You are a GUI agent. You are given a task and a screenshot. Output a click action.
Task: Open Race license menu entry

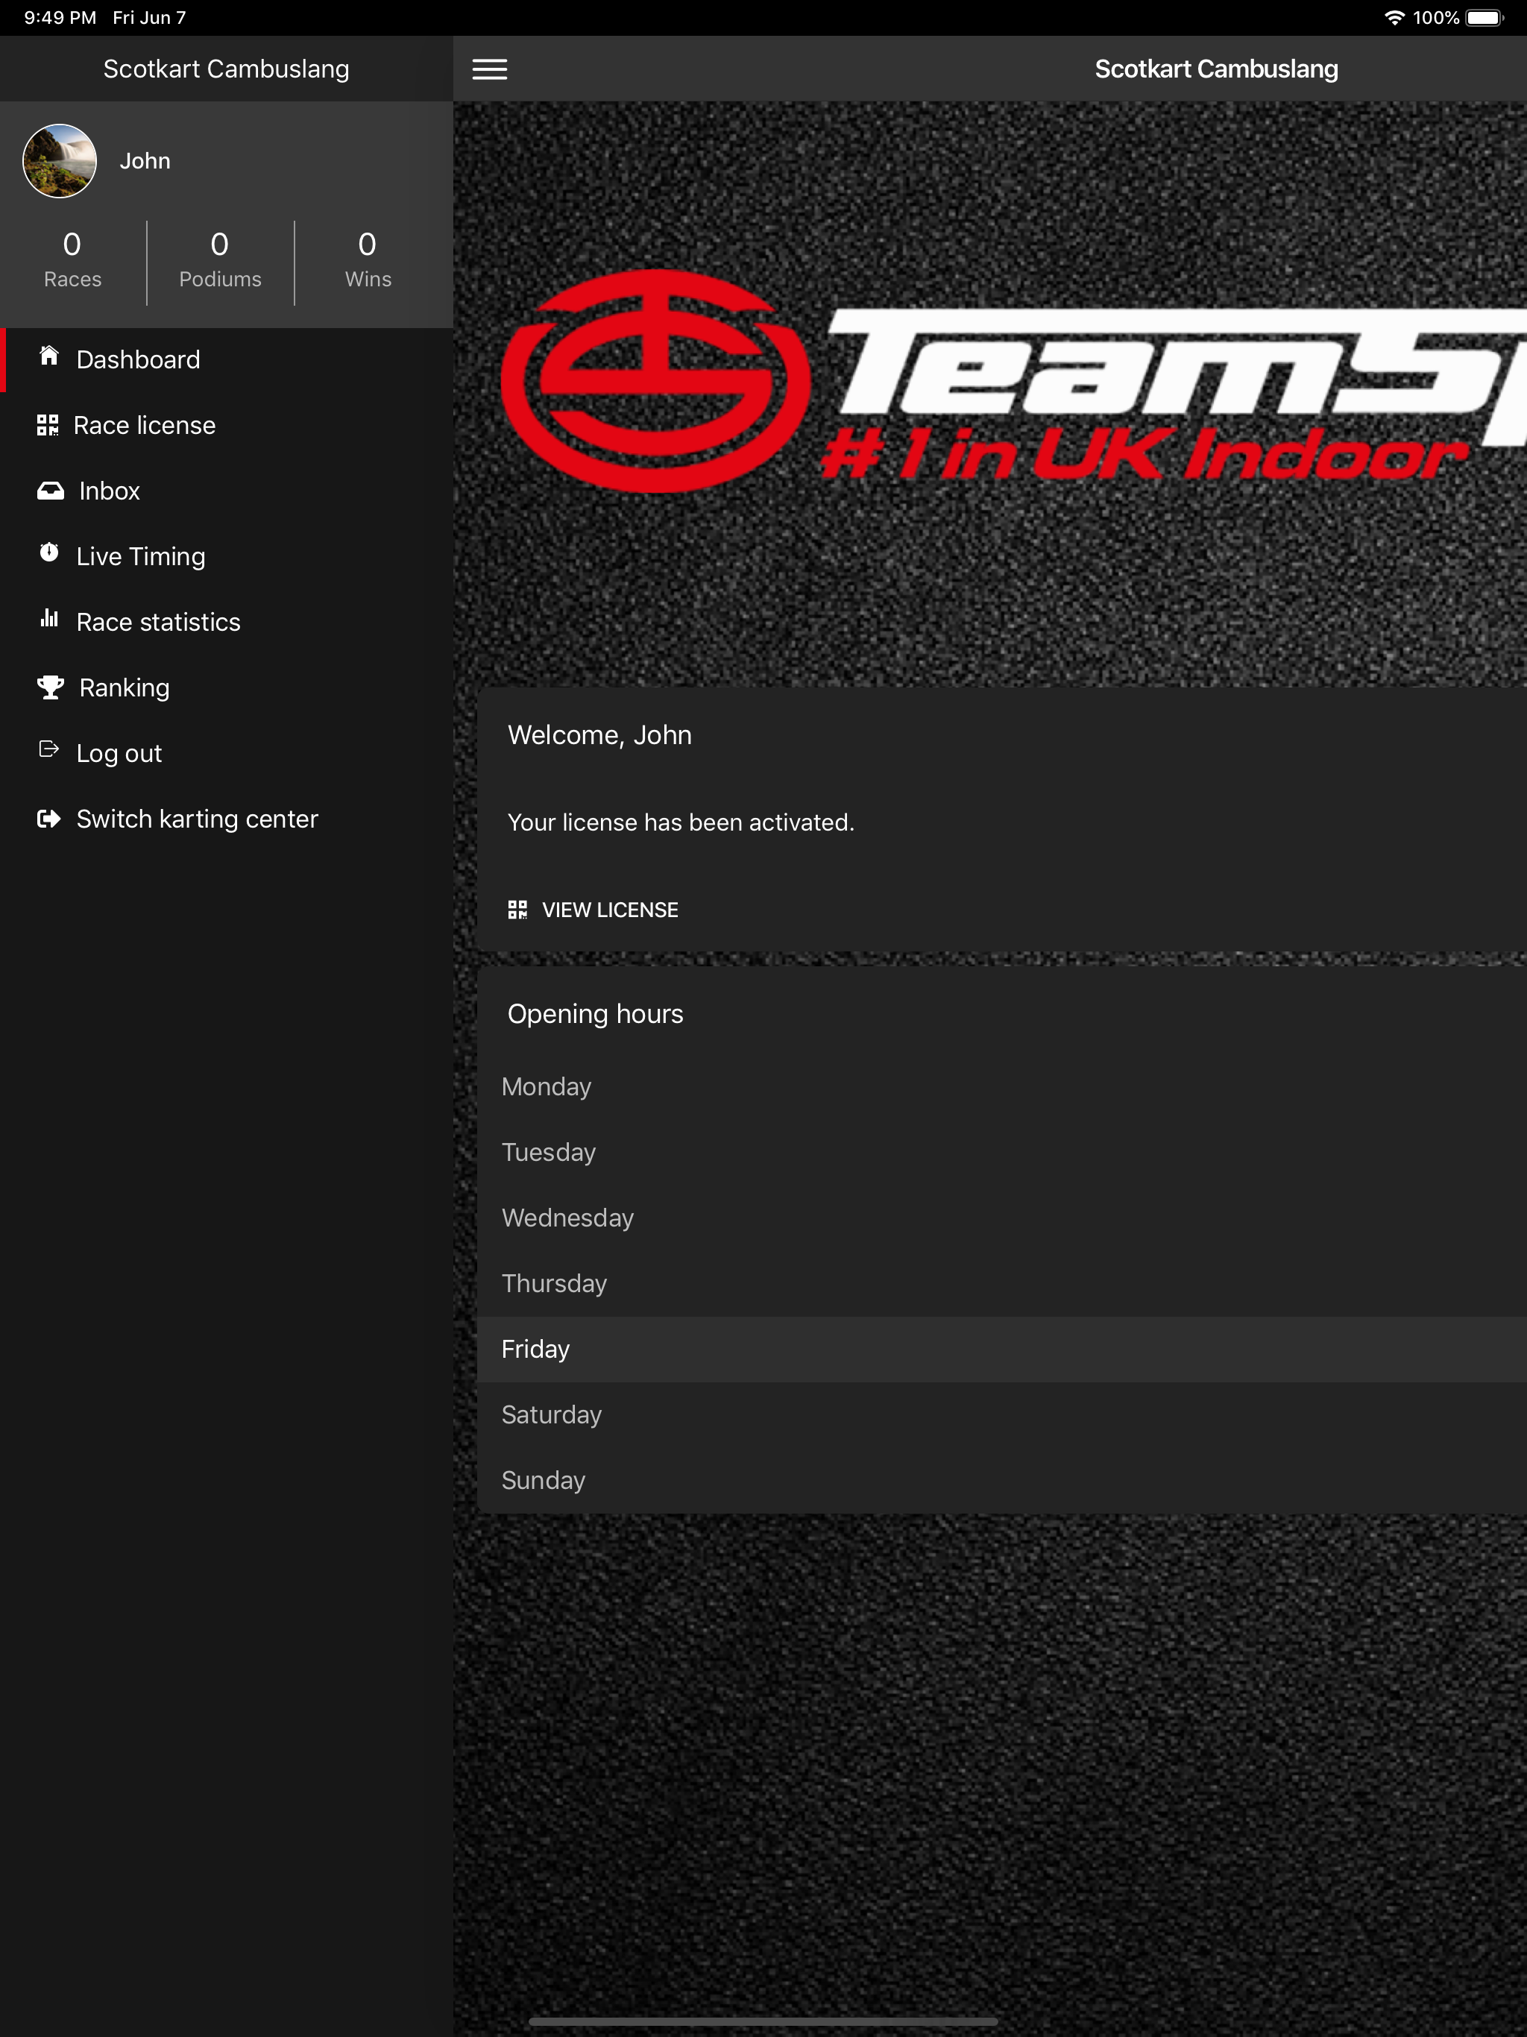coord(227,424)
